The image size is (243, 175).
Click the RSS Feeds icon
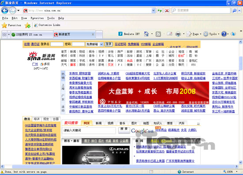click(158, 34)
